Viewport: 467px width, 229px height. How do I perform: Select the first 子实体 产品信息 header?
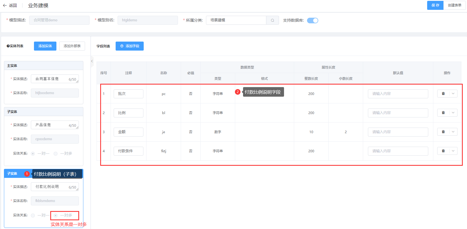point(44,112)
